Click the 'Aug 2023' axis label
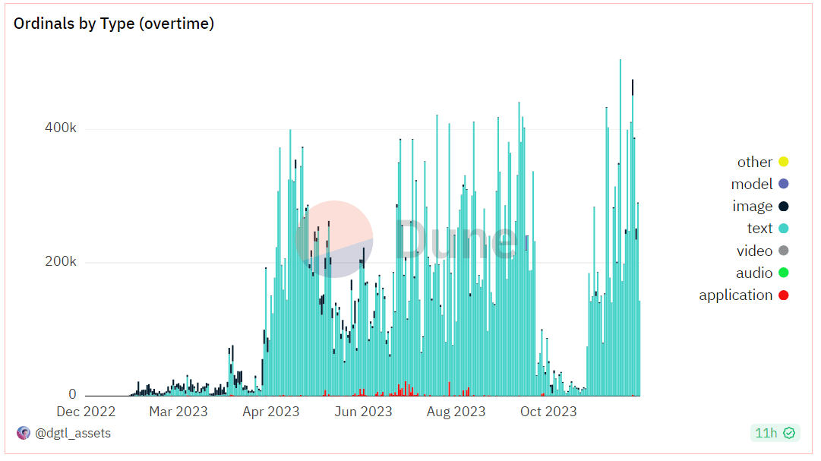The height and width of the screenshot is (461, 821). pos(456,412)
